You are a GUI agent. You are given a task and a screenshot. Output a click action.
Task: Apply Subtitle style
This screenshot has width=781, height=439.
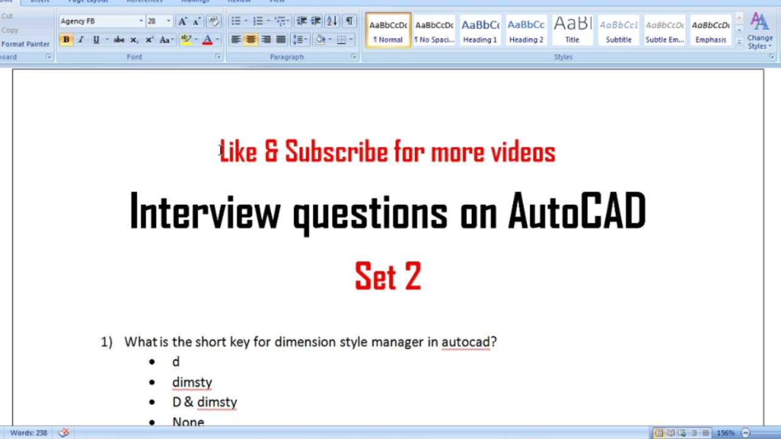(618, 30)
